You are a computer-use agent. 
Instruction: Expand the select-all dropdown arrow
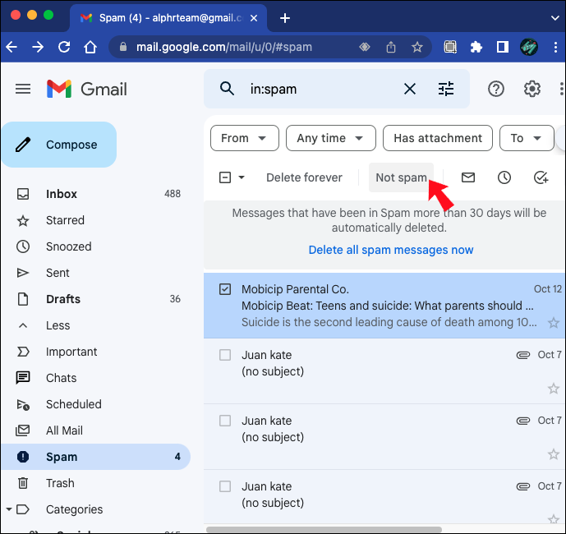click(242, 177)
